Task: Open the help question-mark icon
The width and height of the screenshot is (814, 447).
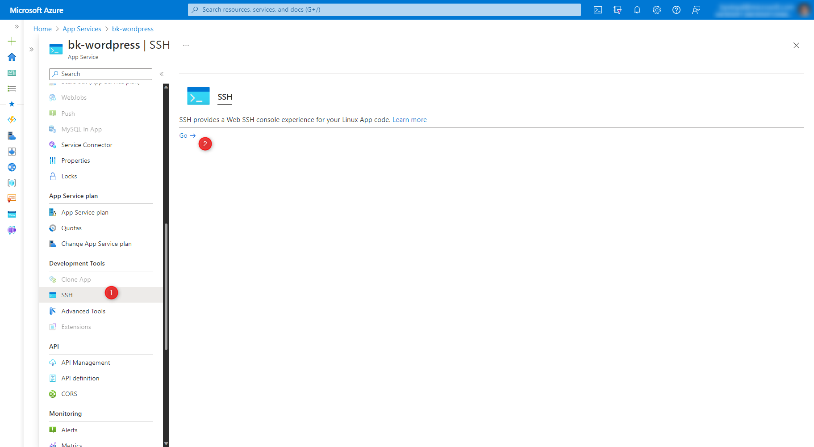Action: pyautogui.click(x=676, y=9)
